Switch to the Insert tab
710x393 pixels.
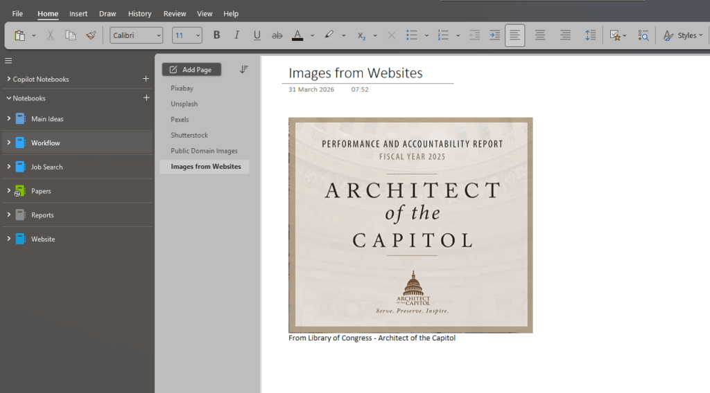(78, 14)
